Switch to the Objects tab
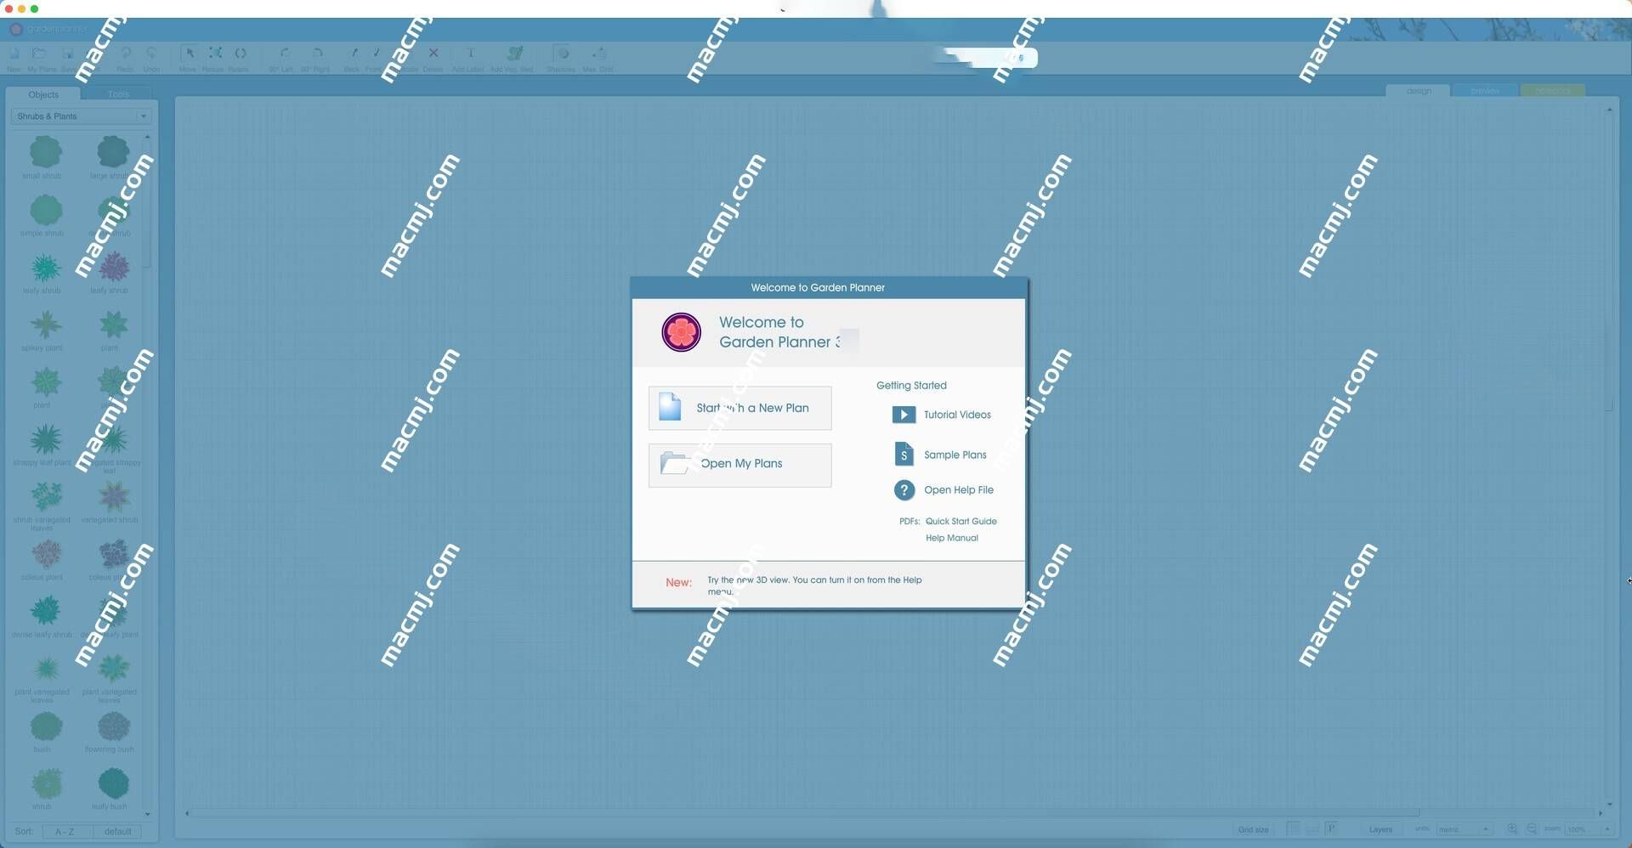 pos(43,94)
